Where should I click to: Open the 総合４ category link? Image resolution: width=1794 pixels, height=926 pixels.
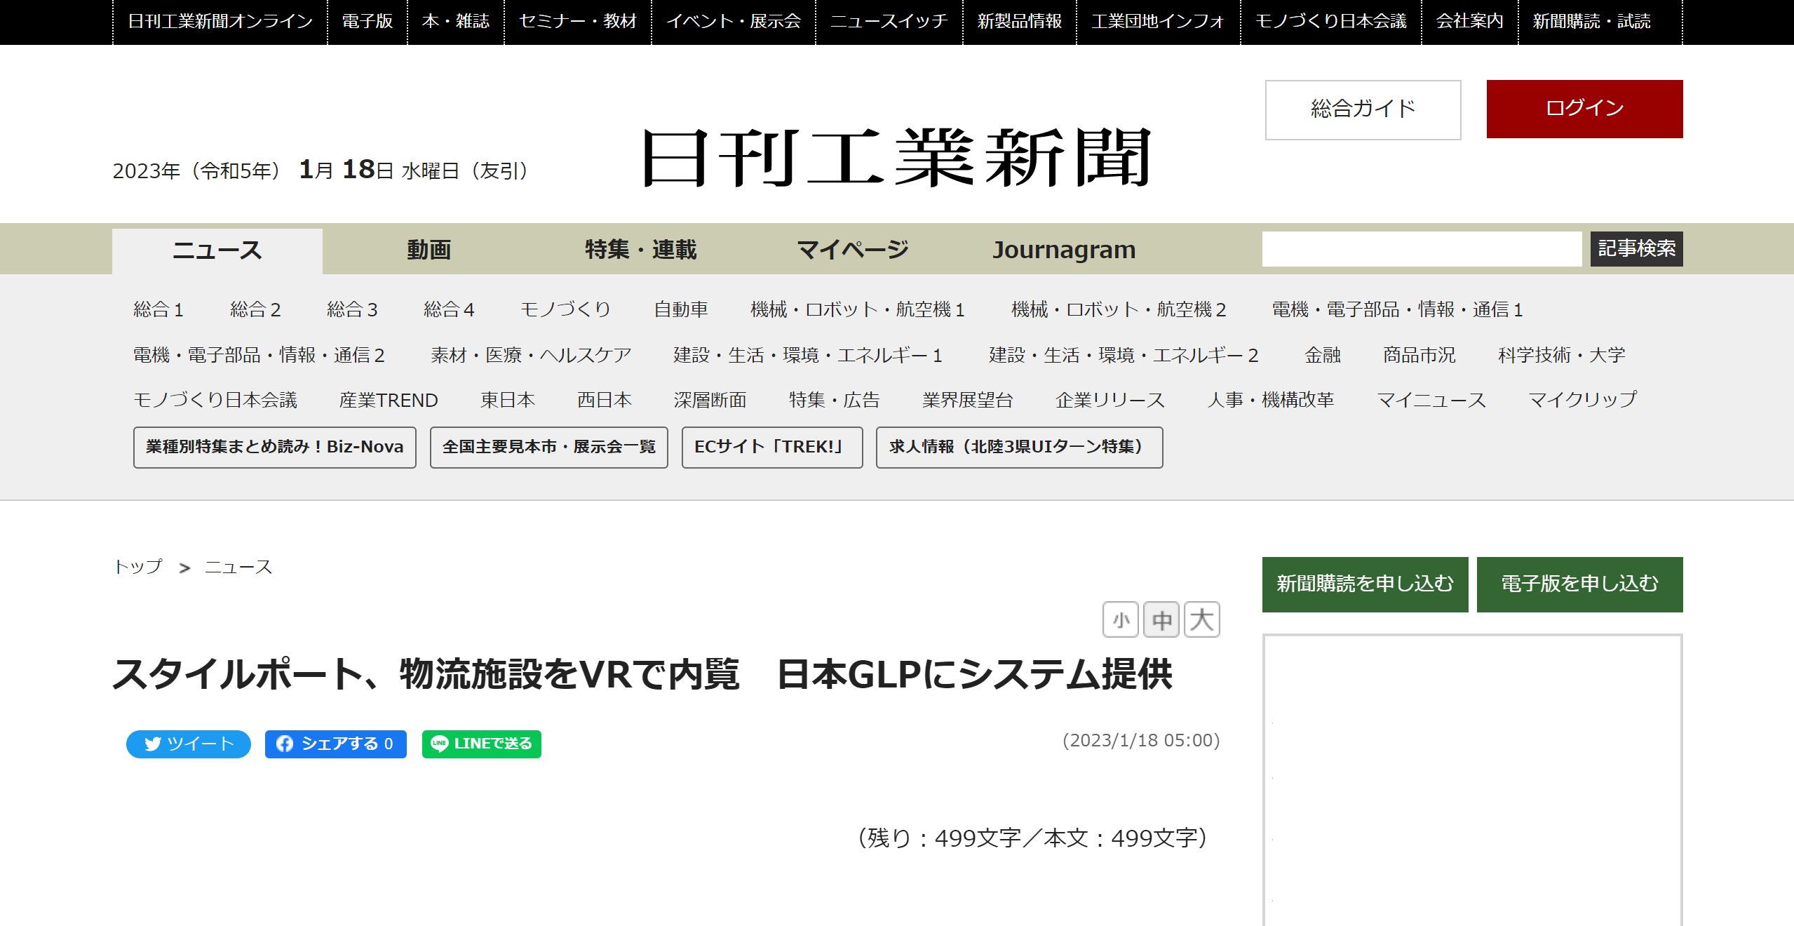tap(449, 309)
